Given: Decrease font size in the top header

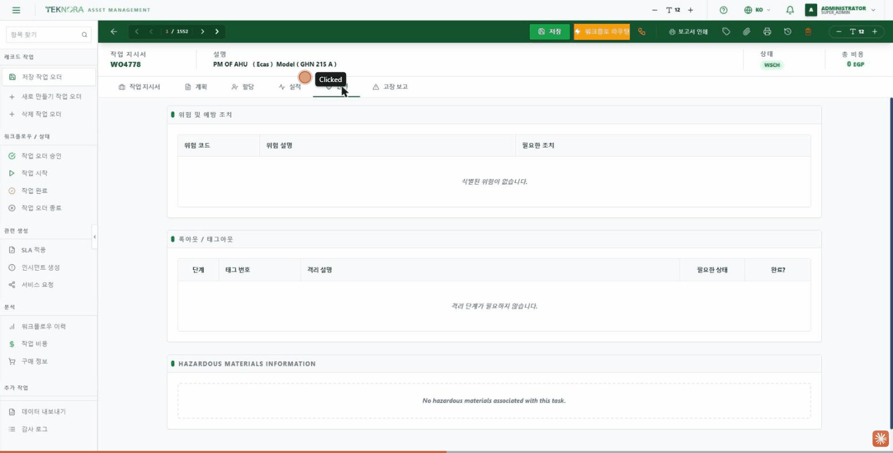Looking at the screenshot, I should pos(655,10).
